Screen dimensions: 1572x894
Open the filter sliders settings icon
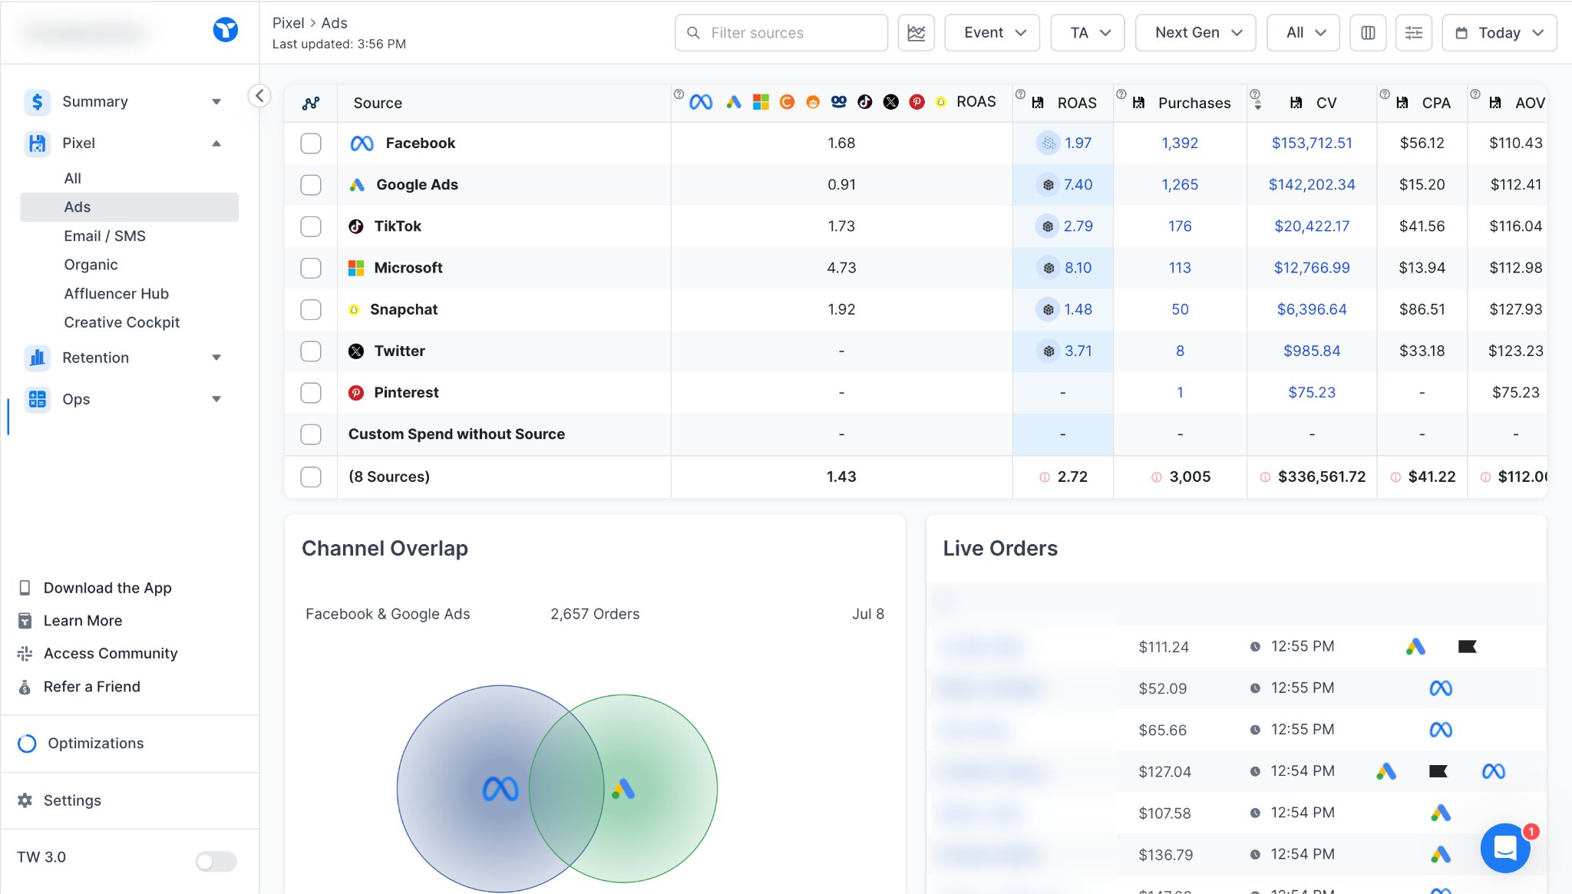click(1413, 32)
